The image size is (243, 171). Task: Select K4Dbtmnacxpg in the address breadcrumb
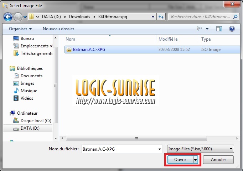pyautogui.click(x=113, y=17)
